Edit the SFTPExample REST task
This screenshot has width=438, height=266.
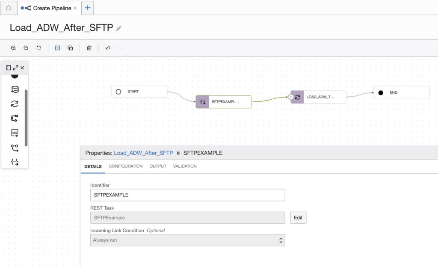point(298,217)
